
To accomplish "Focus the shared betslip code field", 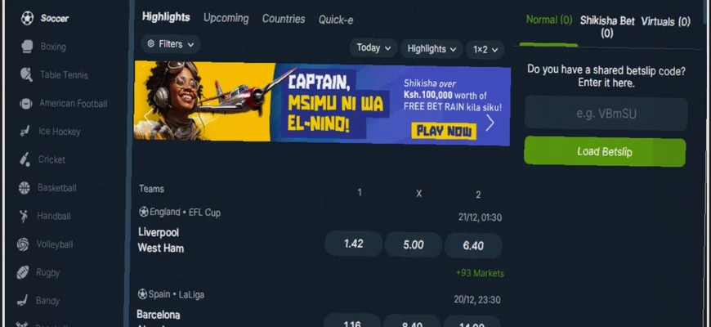I will click(606, 114).
